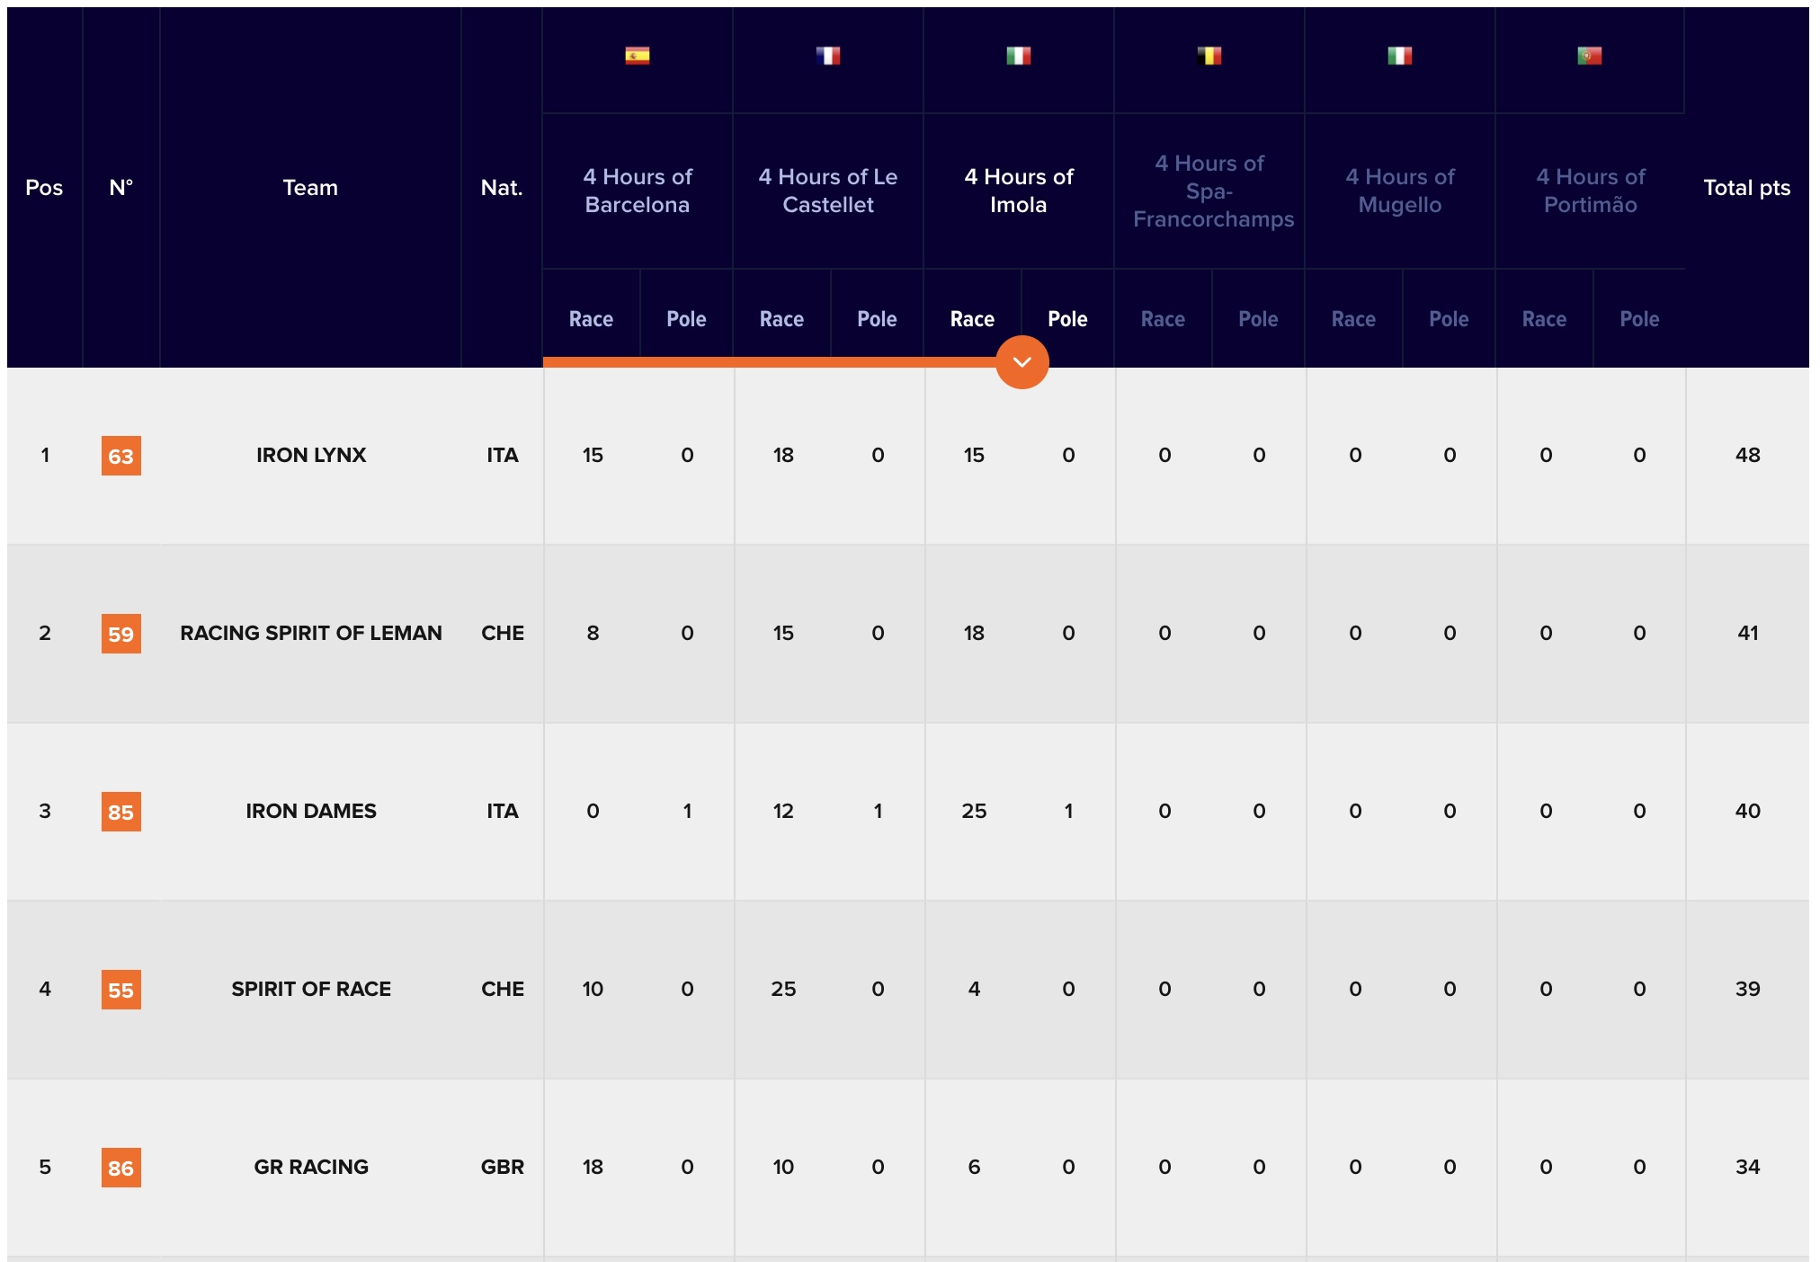The image size is (1820, 1262).
Task: Click Spirit of Race Le Castellet points 25
Action: coord(783,989)
